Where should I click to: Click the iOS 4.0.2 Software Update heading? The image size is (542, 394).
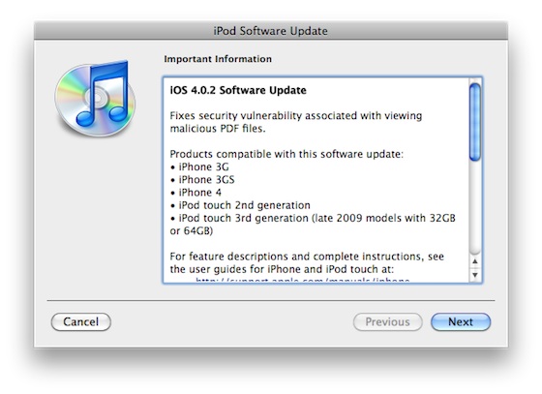point(238,90)
